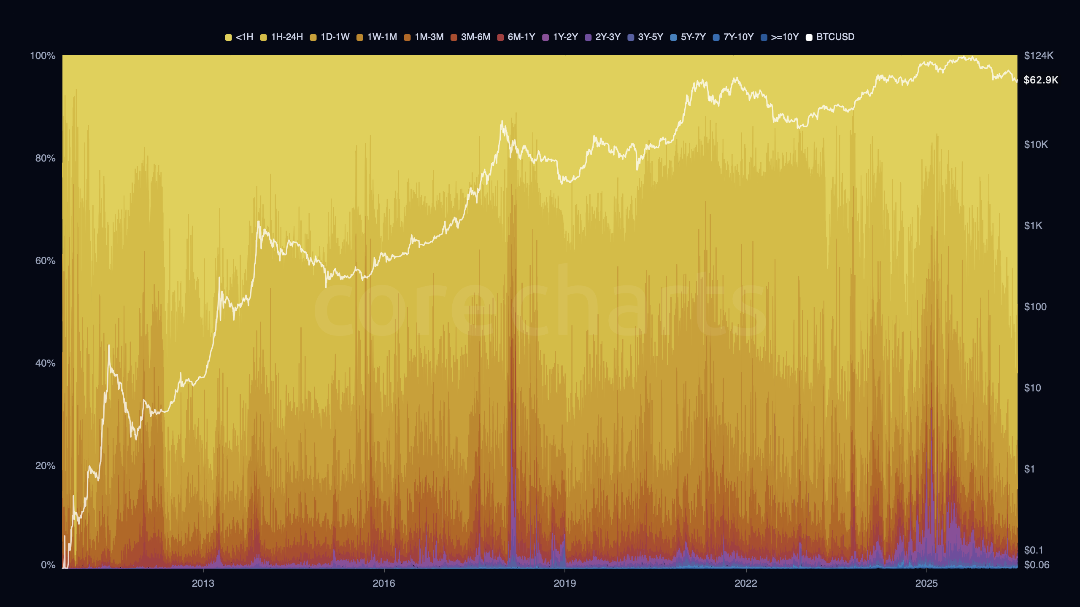The height and width of the screenshot is (607, 1080).
Task: Hide the 6M-1Y series via legend label
Action: click(x=521, y=37)
